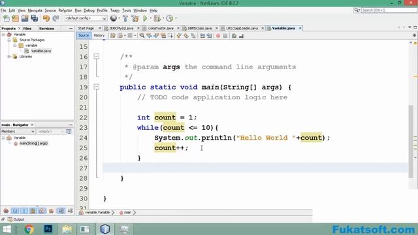Click the browser globe icon
This screenshot has width=418, height=235.
[x=114, y=18]
